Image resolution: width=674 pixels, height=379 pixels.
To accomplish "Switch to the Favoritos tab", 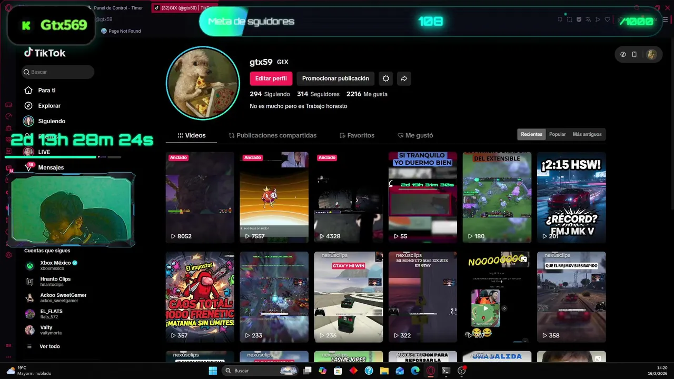I will (356, 135).
